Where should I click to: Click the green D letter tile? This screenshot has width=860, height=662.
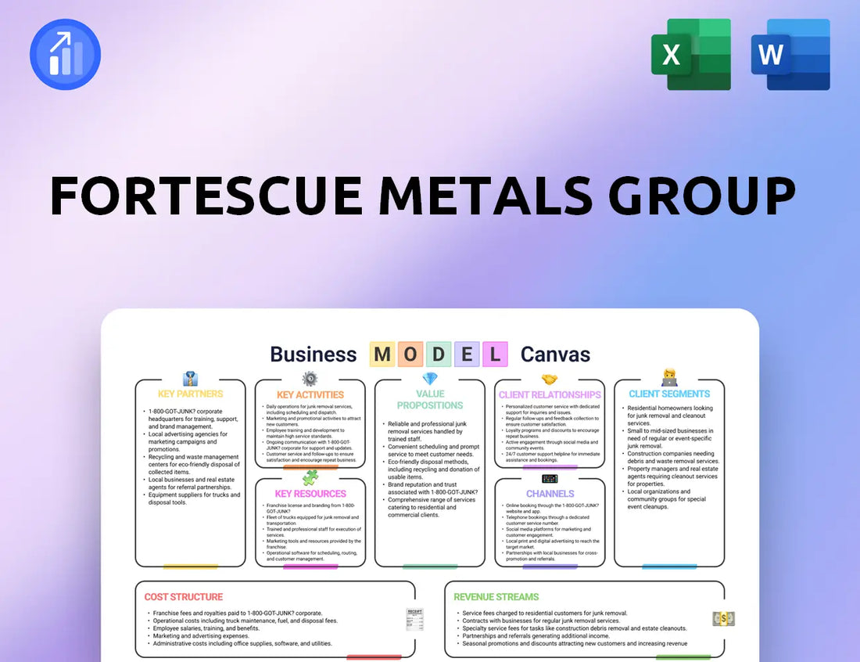439,354
